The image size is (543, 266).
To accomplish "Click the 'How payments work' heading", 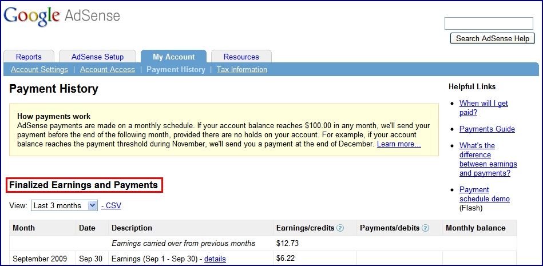I will pyautogui.click(x=54, y=116).
